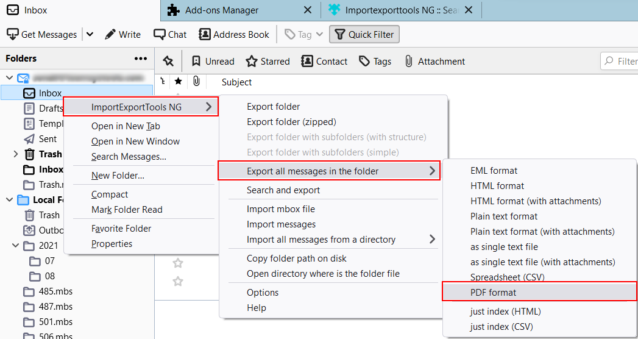Screen dimensions: 638x339
Task: Toggle the keep filters pinned icon
Action: pyautogui.click(x=168, y=62)
